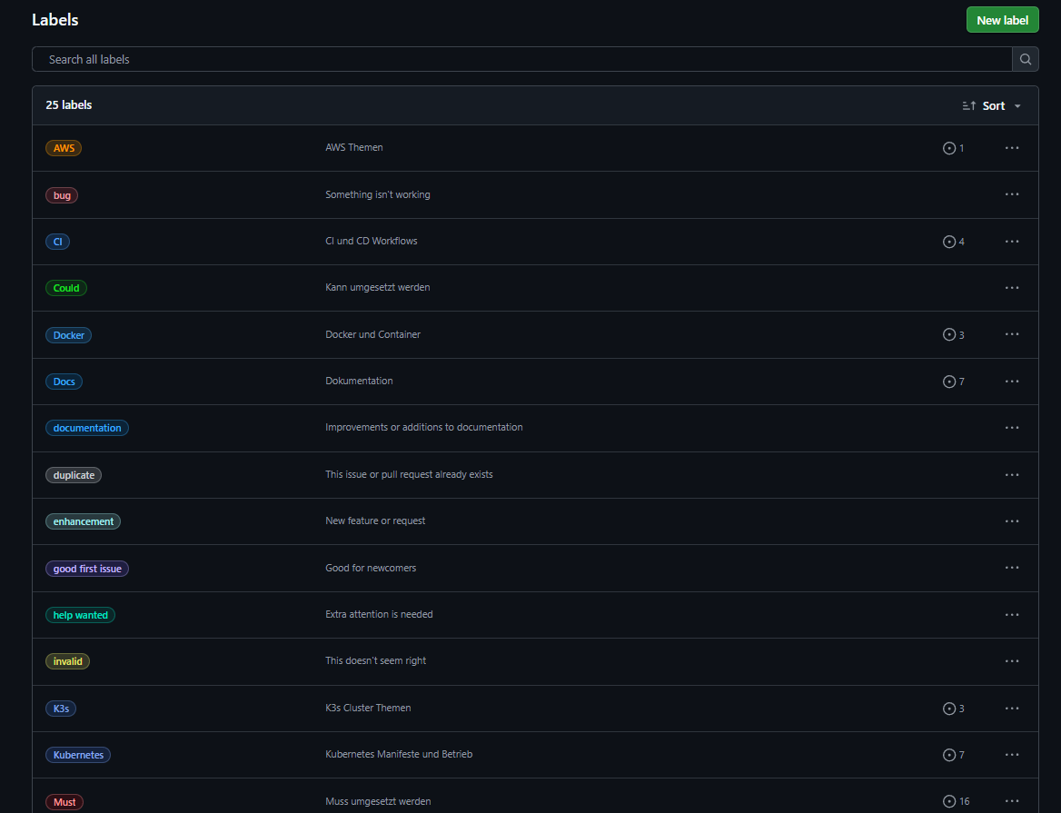Image resolution: width=1061 pixels, height=813 pixels.
Task: Open the three-dot menu for documentation label
Action: tap(1012, 428)
